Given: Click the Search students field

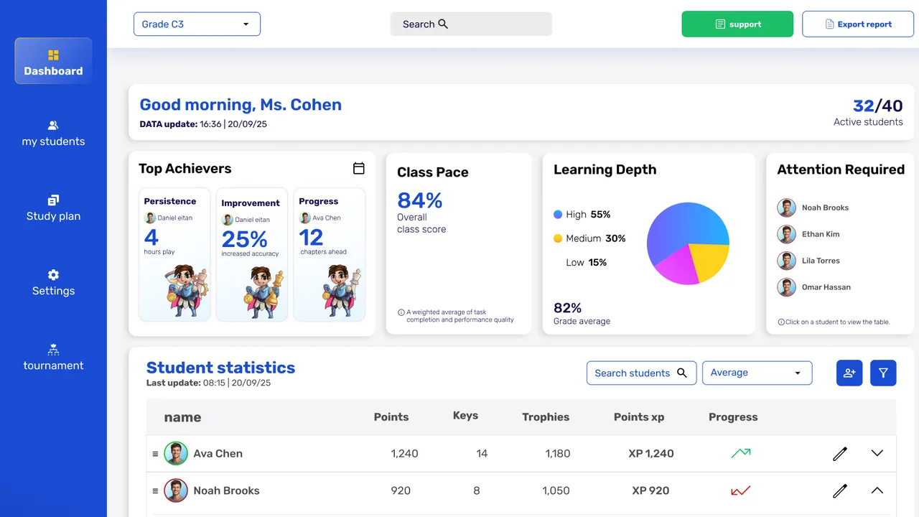Looking at the screenshot, I should coord(642,373).
